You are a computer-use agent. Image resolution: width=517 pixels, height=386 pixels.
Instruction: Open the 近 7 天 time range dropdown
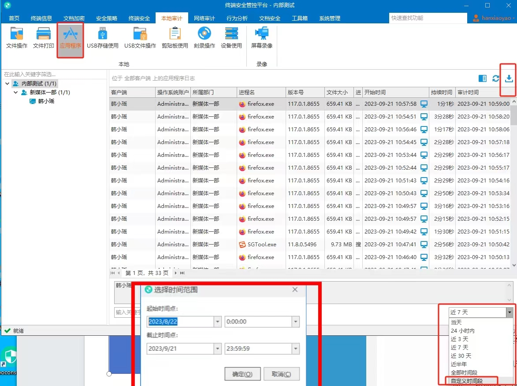coord(481,312)
